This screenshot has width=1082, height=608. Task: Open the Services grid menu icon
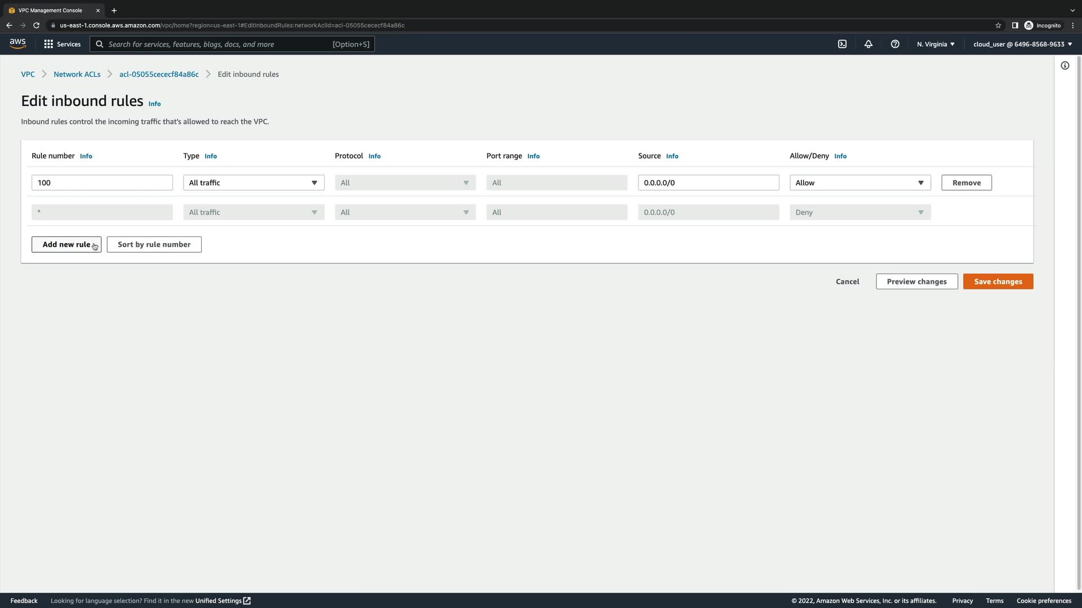[x=48, y=44]
